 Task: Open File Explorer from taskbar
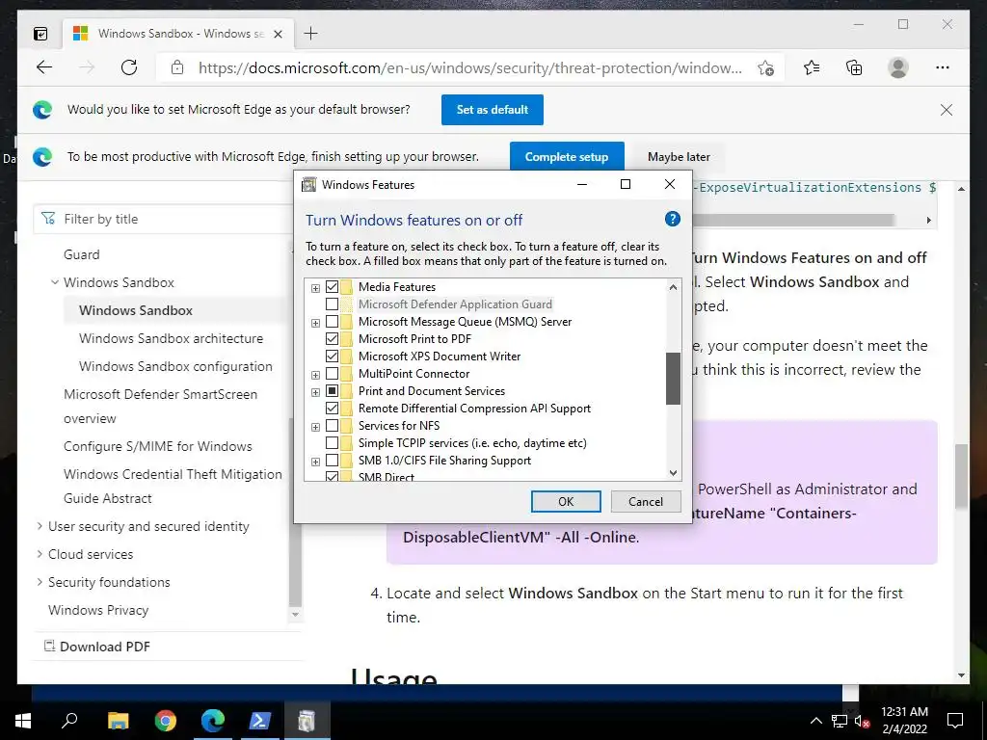pyautogui.click(x=118, y=721)
